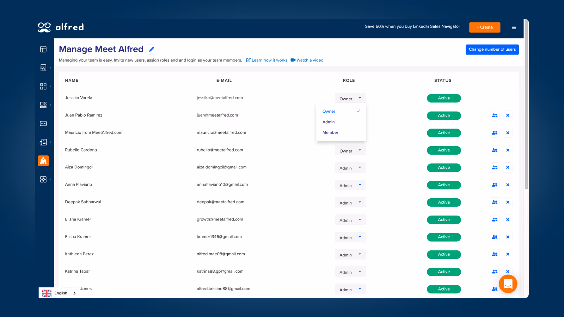Open role dropdown for alfred.kristine88@gmail.com
This screenshot has width=564, height=317.
pyautogui.click(x=350, y=289)
